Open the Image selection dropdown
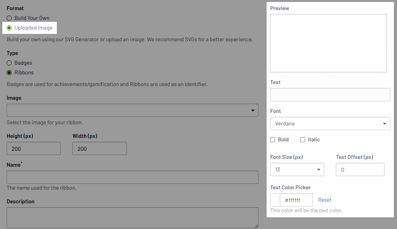The width and height of the screenshot is (397, 229). pyautogui.click(x=132, y=110)
